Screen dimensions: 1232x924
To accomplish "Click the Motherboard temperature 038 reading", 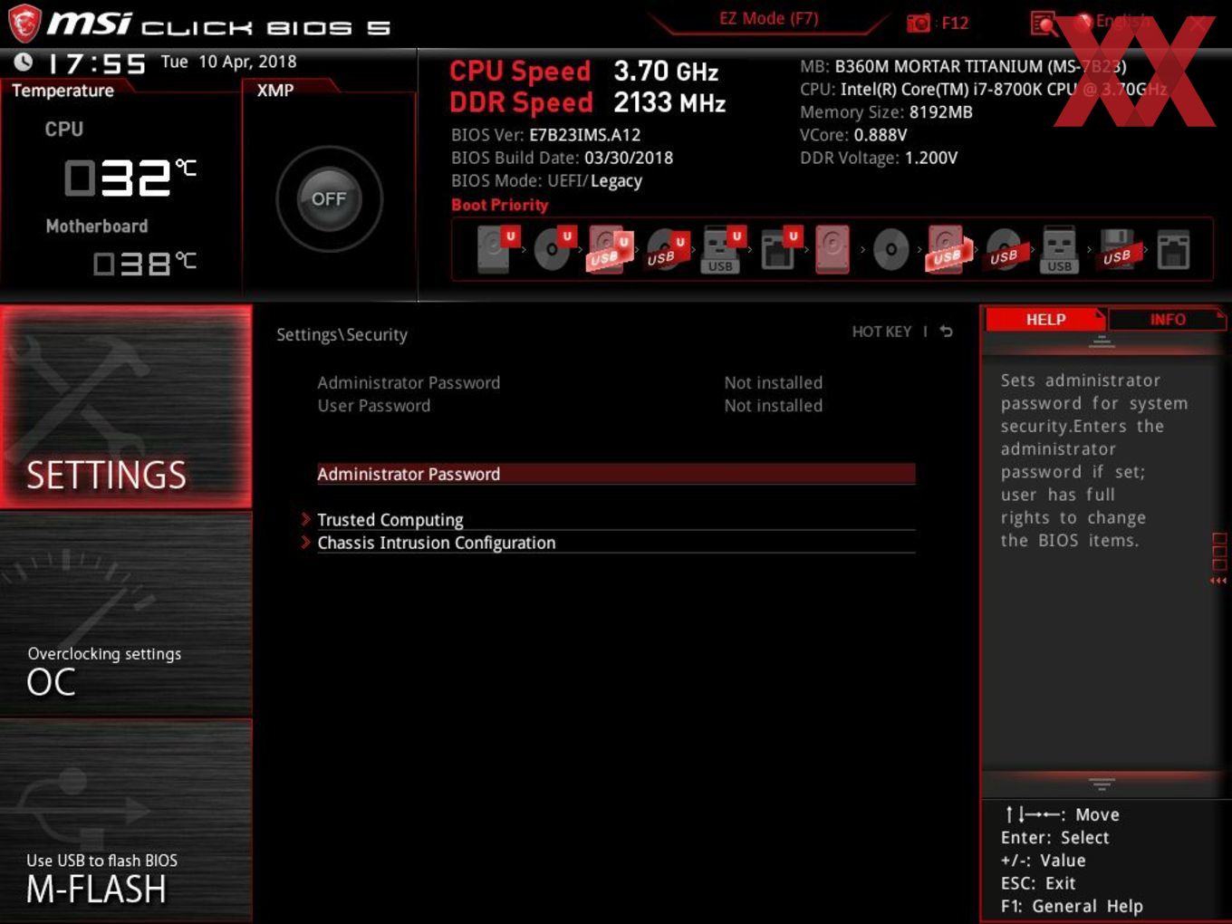I will [x=145, y=263].
